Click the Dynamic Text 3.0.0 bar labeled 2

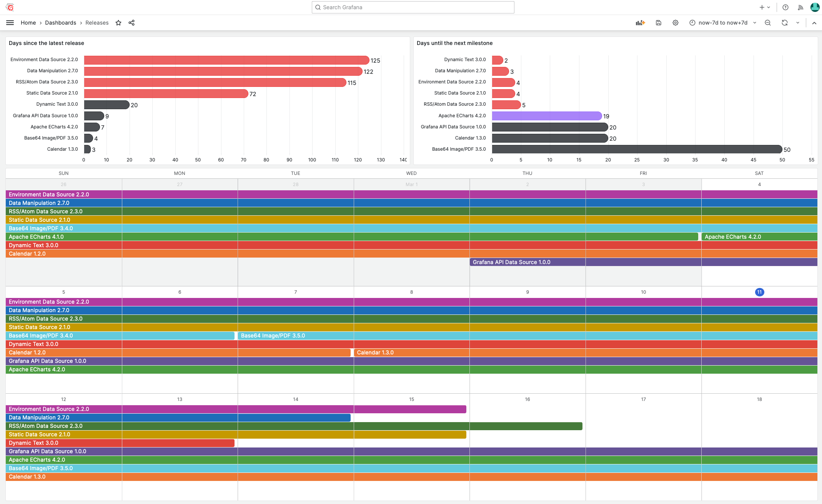click(498, 60)
